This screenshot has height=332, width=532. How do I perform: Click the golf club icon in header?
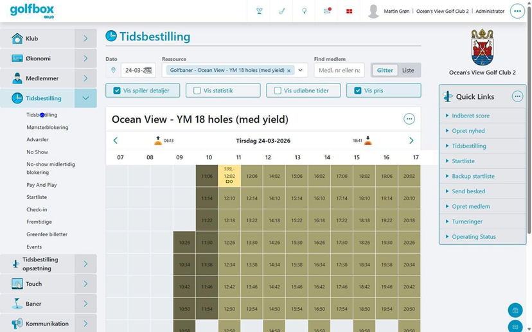click(281, 11)
